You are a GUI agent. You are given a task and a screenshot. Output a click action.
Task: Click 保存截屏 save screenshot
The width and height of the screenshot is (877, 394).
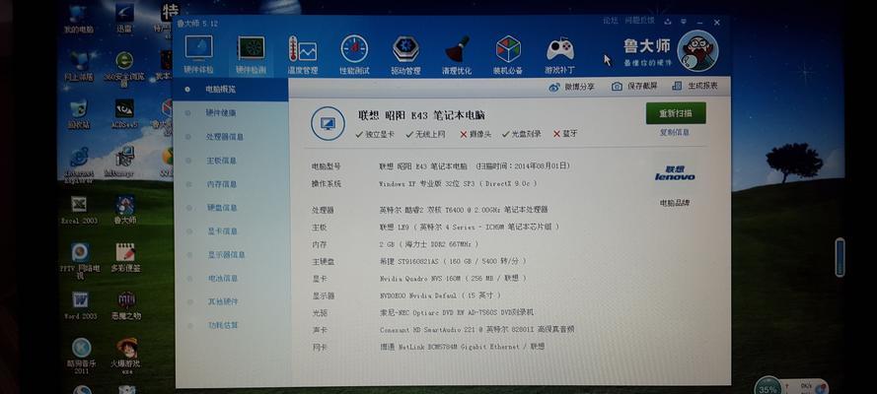634,87
